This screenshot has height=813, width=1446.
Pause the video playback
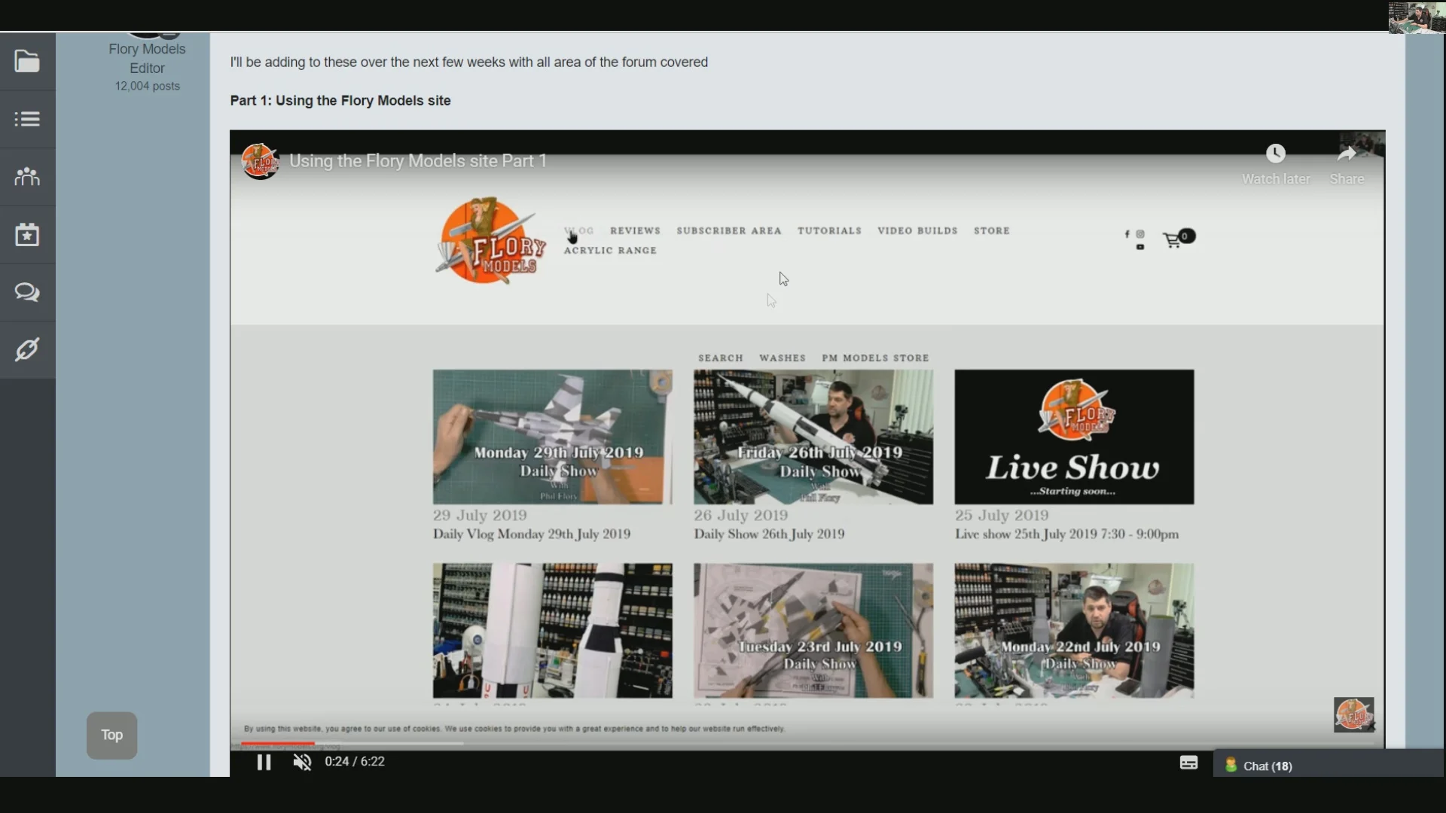(x=264, y=763)
